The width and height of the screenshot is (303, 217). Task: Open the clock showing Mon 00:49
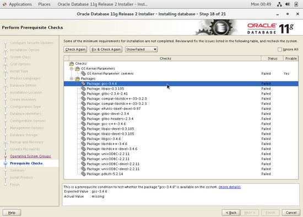(x=261, y=4)
